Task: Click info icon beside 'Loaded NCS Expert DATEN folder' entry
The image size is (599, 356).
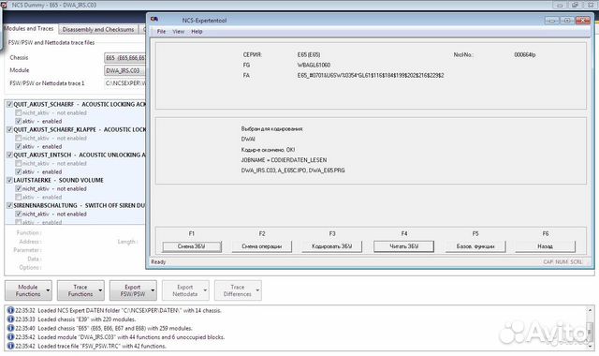Action: pos(10,310)
